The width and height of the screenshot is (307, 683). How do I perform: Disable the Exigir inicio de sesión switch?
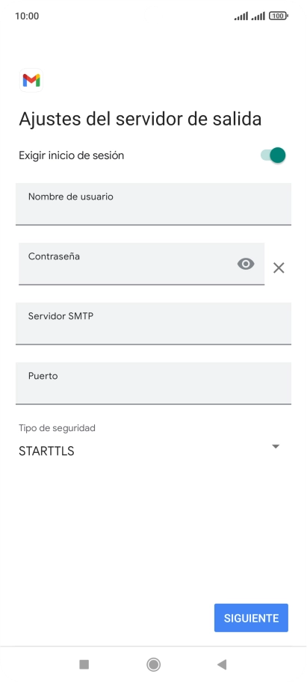[273, 155]
